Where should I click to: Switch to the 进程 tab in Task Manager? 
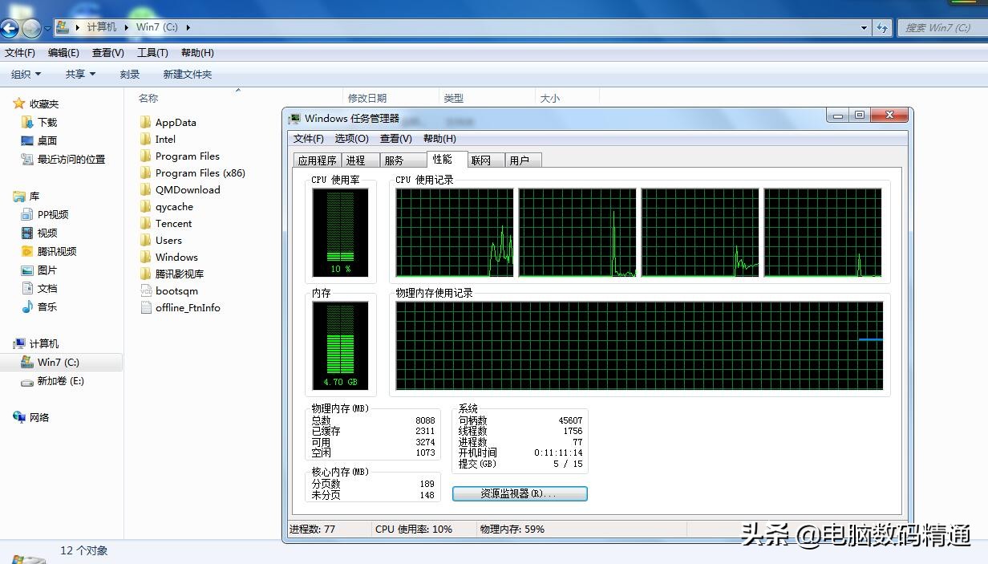pos(356,160)
